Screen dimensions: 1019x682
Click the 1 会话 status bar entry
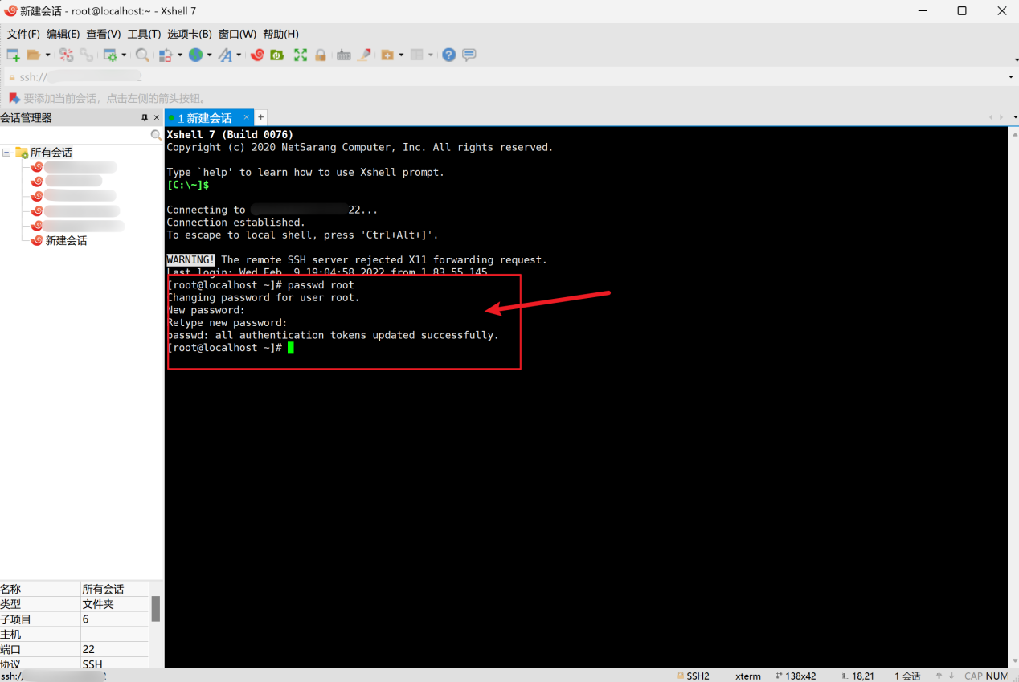[907, 676]
